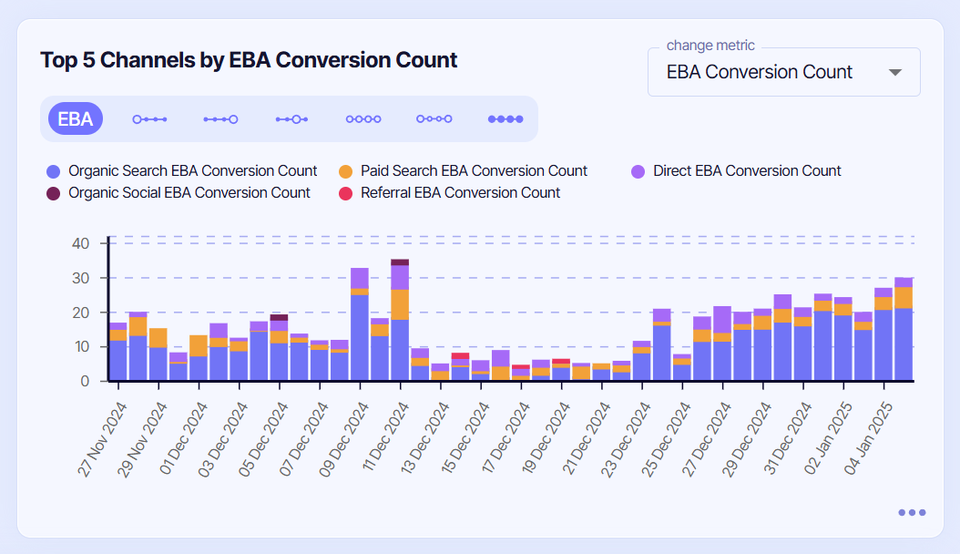The width and height of the screenshot is (960, 554).
Task: Toggle Direct EBA Conversion Count legend
Action: pos(736,170)
